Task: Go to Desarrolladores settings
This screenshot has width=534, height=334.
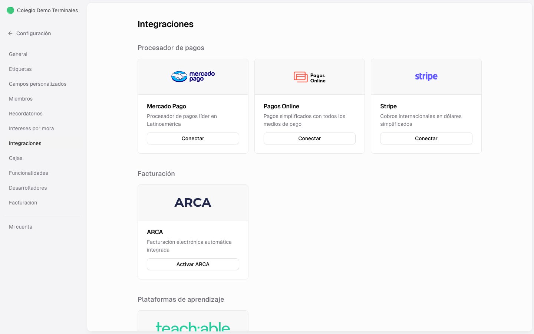Action: click(x=28, y=188)
